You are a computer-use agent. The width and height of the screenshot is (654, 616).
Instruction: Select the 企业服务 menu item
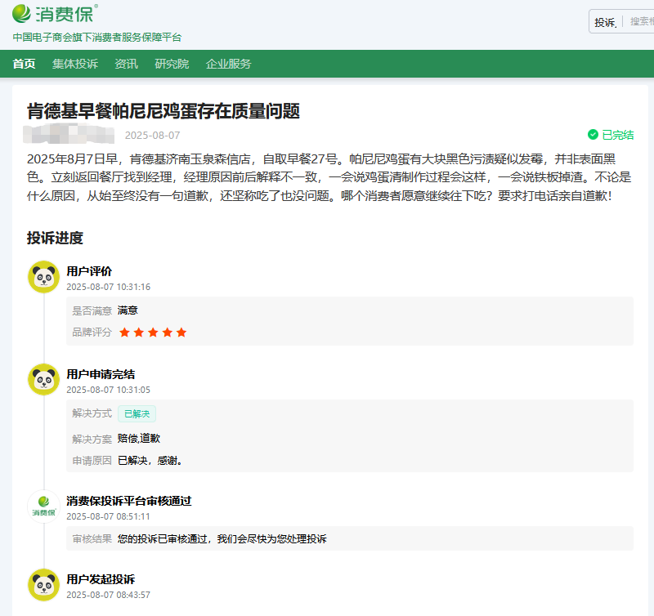coord(228,64)
